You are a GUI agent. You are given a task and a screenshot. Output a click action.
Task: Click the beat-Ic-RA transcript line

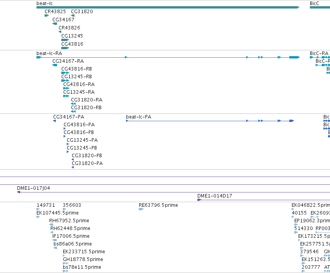pyautogui.click(x=168, y=57)
